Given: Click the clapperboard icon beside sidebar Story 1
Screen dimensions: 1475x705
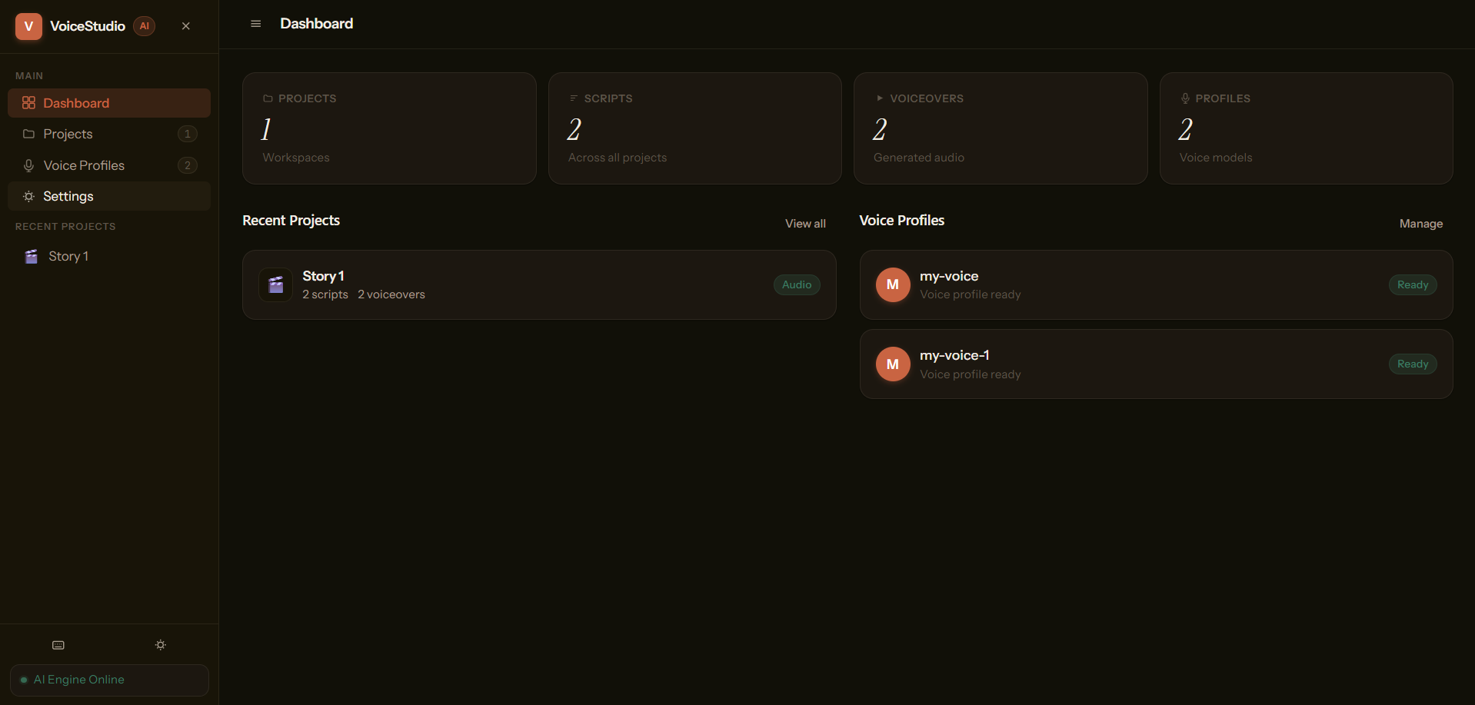Looking at the screenshot, I should click(31, 257).
